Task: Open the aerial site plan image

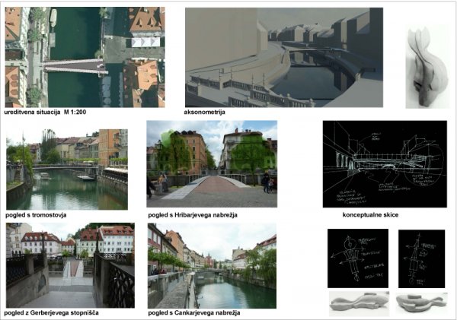Action: (x=85, y=57)
